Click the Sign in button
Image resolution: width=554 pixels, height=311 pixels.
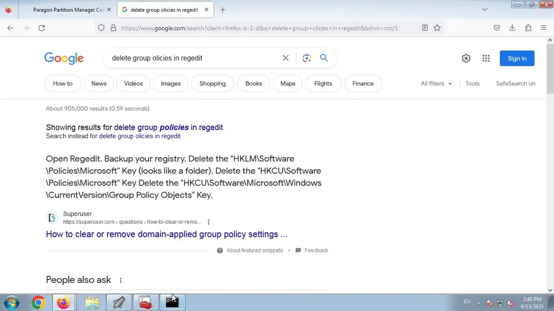point(517,58)
